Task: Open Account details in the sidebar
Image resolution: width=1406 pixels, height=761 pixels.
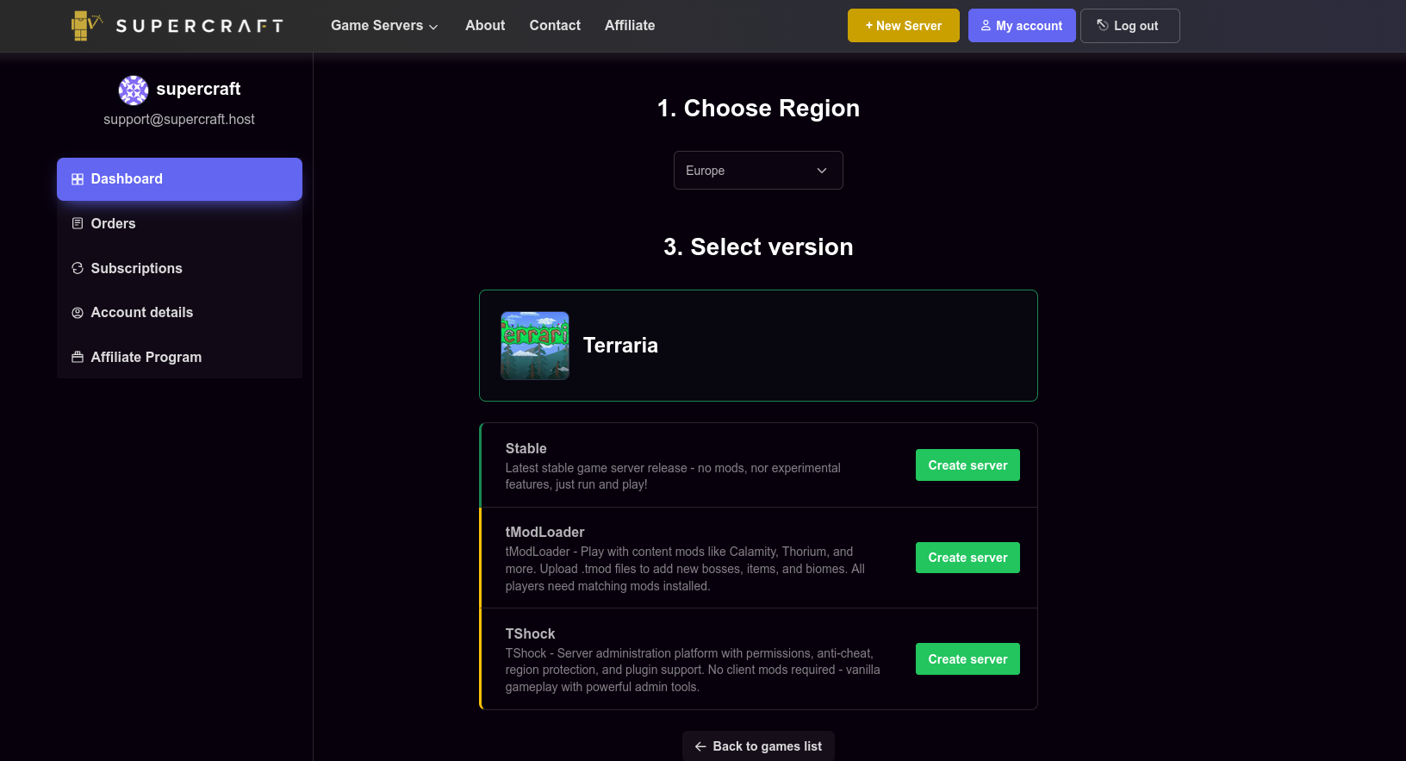Action: point(179,313)
